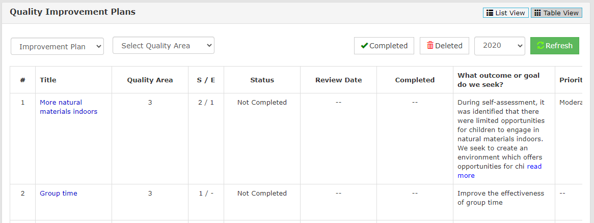Click the Title column header
Screen dimensions: 594x223
(48, 80)
